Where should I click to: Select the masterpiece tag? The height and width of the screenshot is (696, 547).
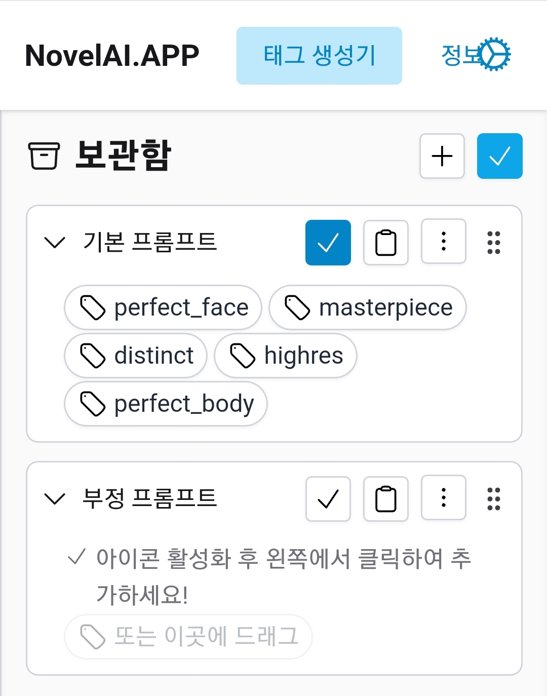point(368,307)
